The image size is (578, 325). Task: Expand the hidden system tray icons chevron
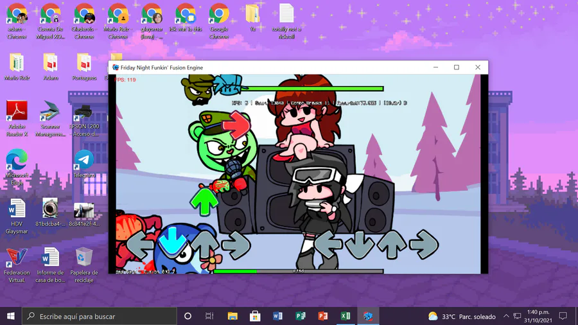(x=506, y=316)
